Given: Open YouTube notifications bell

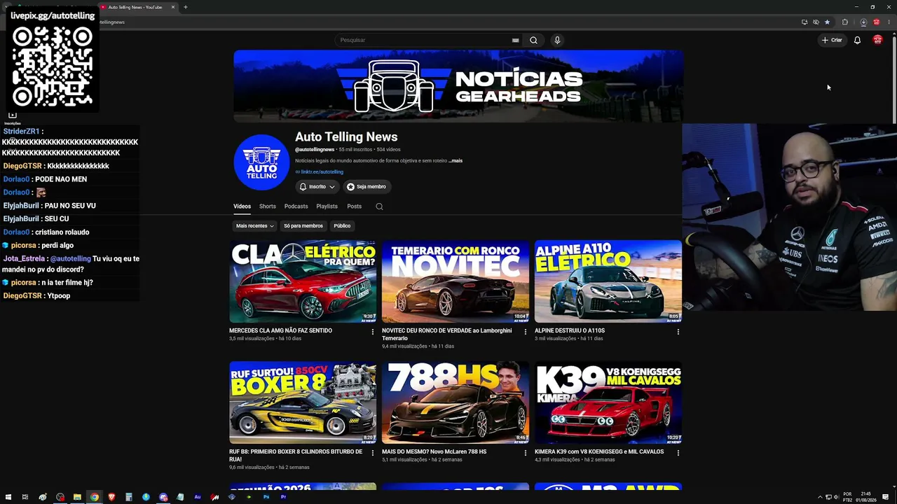Looking at the screenshot, I should click(857, 40).
